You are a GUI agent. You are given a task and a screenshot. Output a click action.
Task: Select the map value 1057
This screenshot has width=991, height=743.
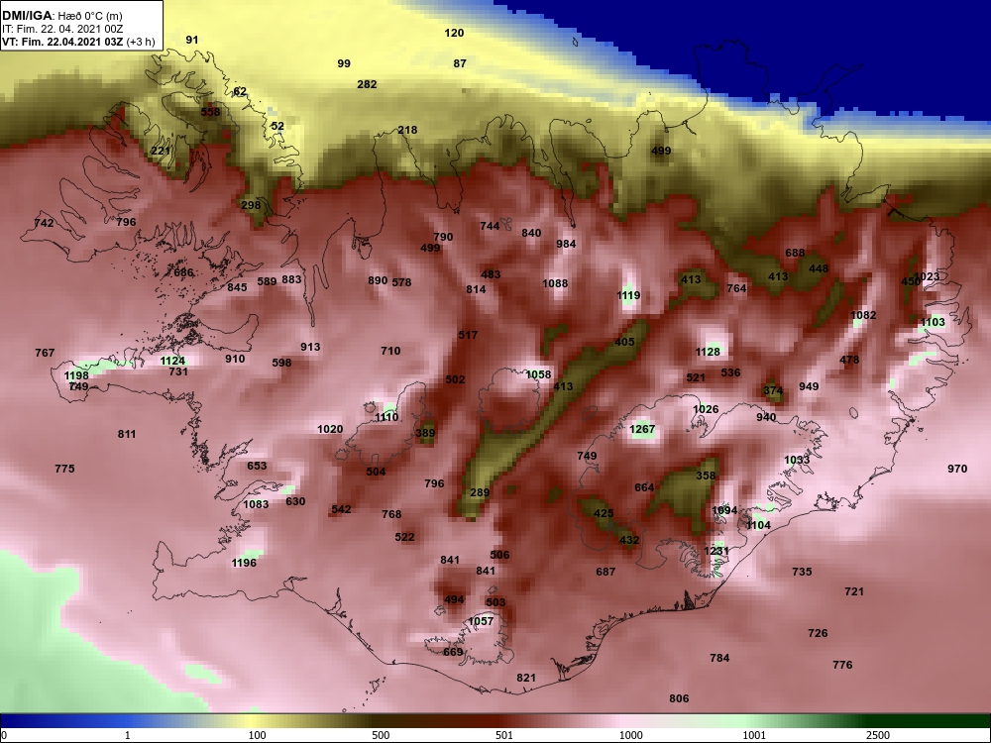click(x=481, y=621)
